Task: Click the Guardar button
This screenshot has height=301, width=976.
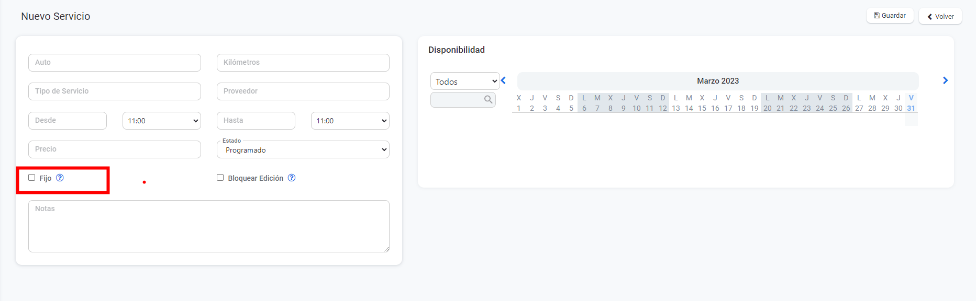Action: click(890, 16)
